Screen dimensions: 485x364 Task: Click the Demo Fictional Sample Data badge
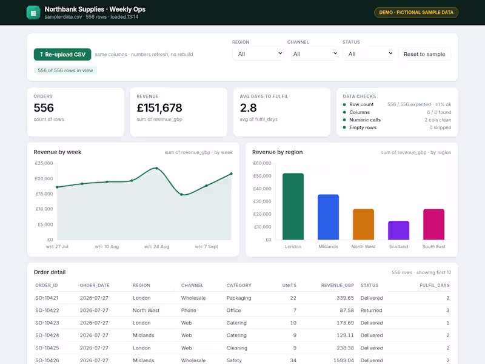pos(416,12)
